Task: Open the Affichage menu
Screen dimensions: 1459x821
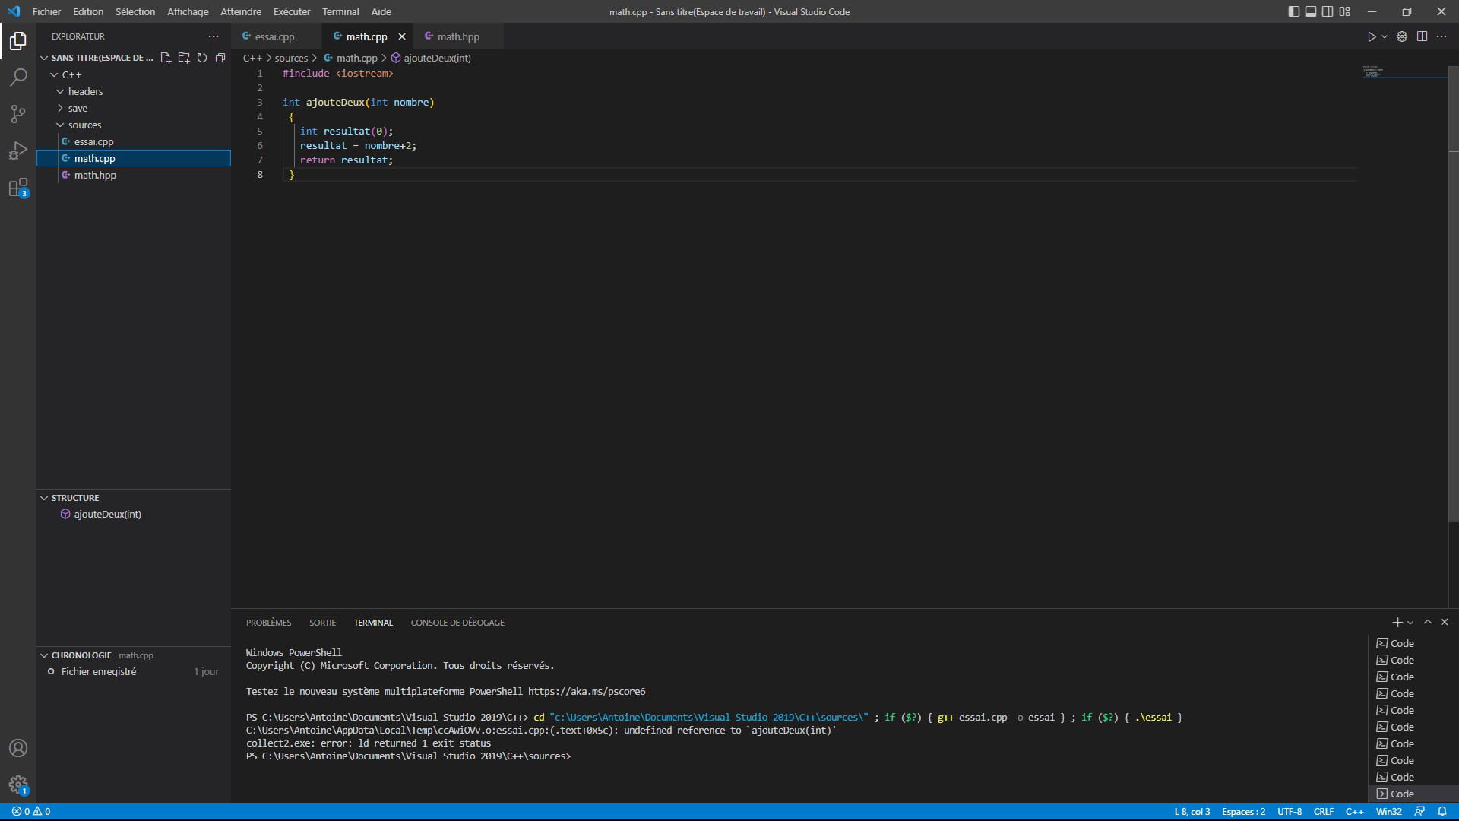Action: (188, 11)
